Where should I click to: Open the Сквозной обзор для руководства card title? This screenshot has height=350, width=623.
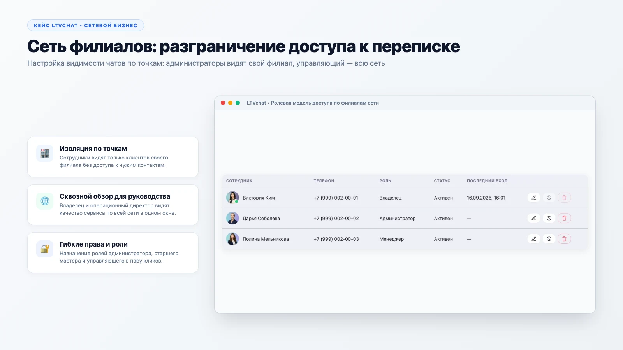tap(115, 196)
